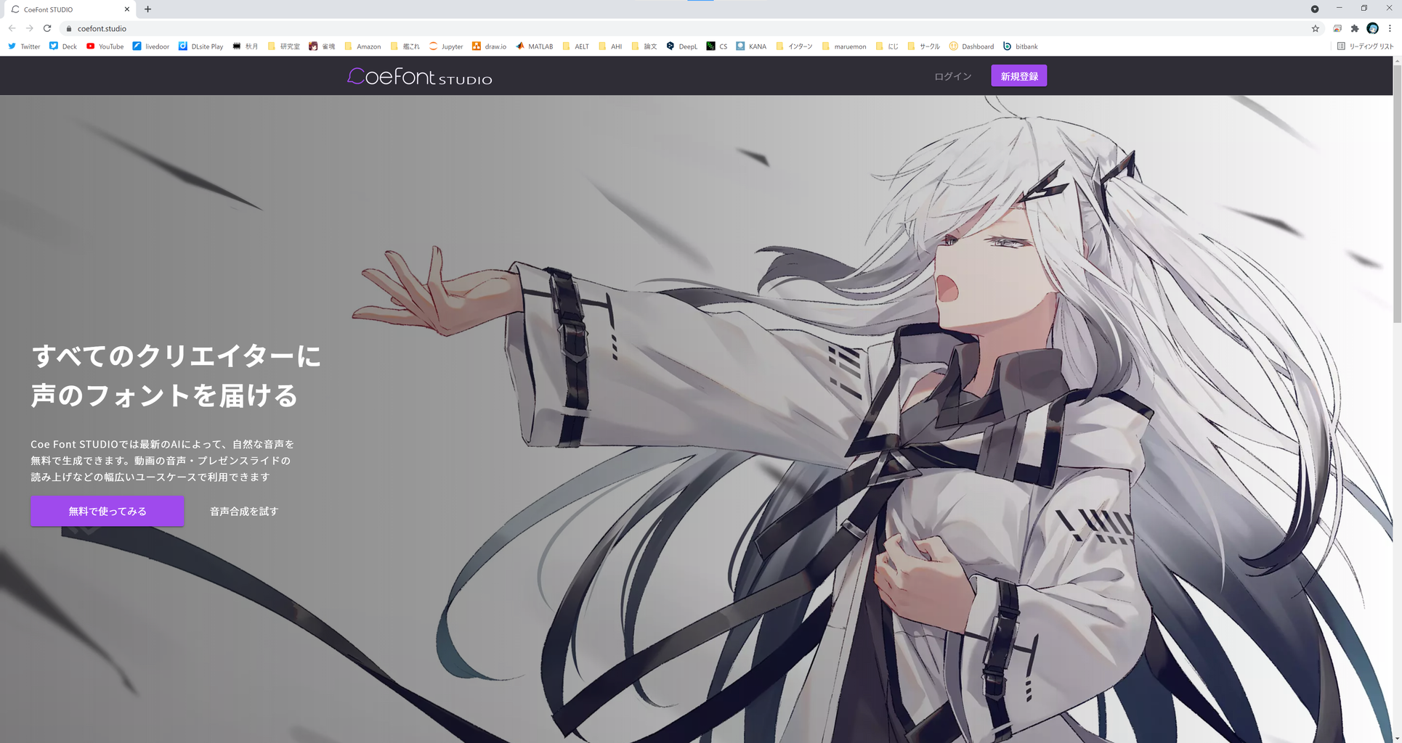Click the CoeFont STUDIO logo
The width and height of the screenshot is (1402, 743).
click(420, 76)
